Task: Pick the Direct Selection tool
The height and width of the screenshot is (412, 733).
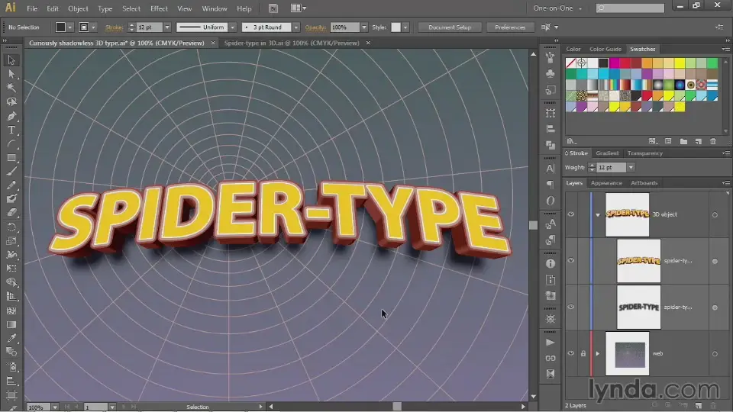Action: [x=11, y=74]
